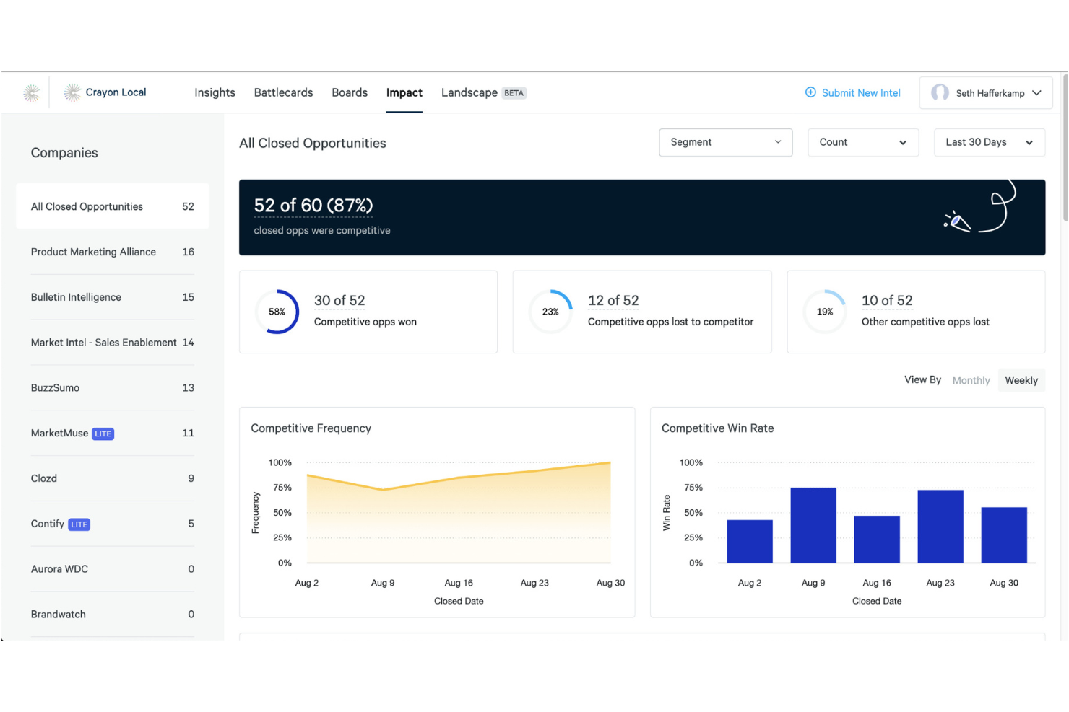Select Market Intel - Sales Enablement company
1069x712 pixels.
(x=113, y=343)
